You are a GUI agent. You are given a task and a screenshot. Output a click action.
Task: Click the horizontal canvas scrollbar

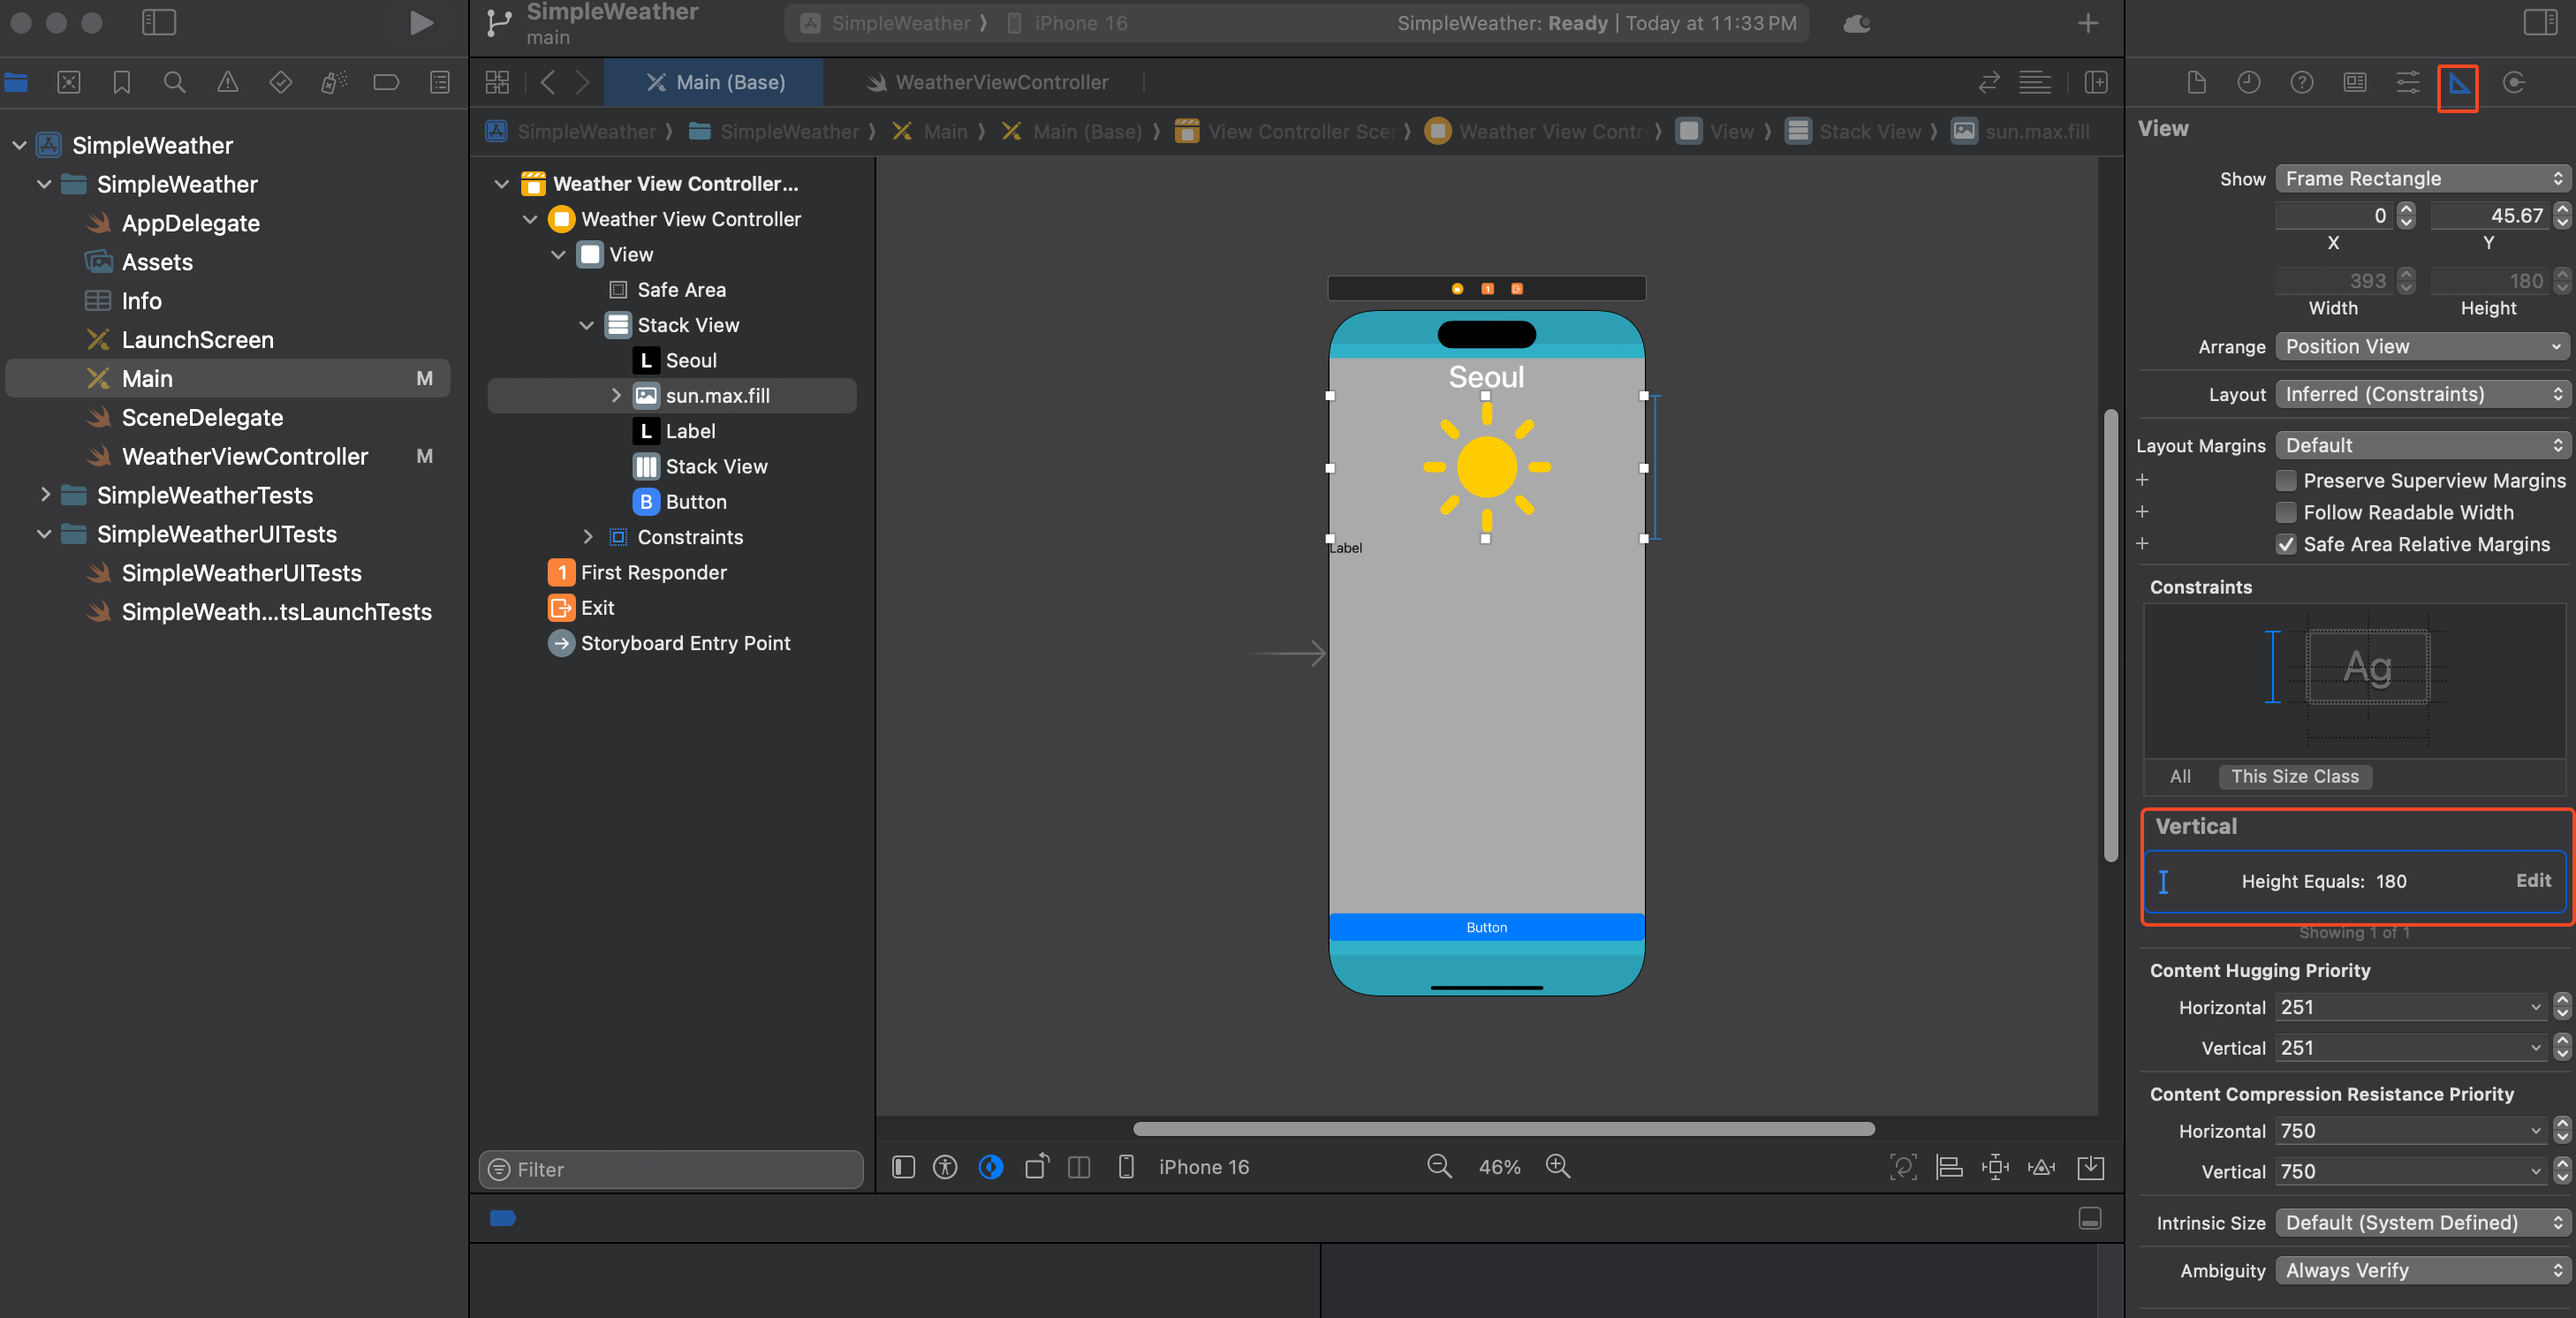pos(1503,1129)
